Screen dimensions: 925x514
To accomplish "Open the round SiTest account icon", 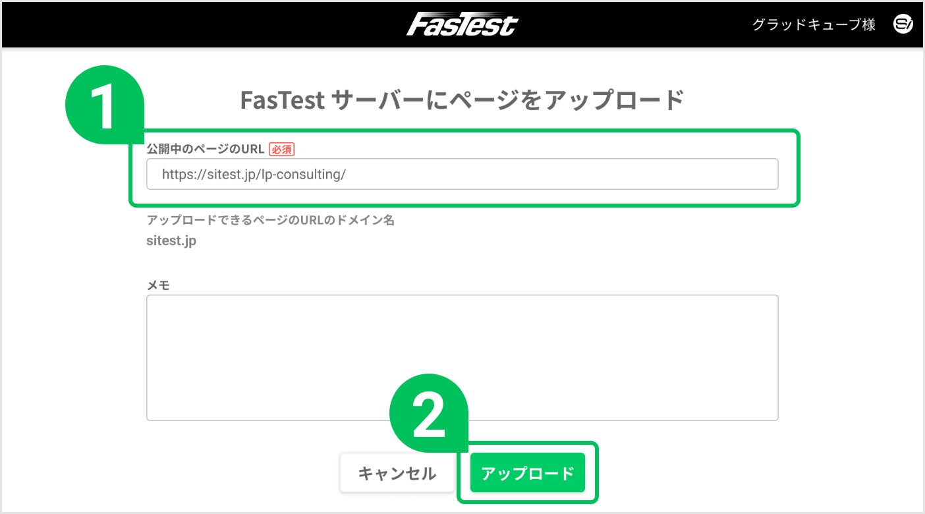I will point(902,25).
